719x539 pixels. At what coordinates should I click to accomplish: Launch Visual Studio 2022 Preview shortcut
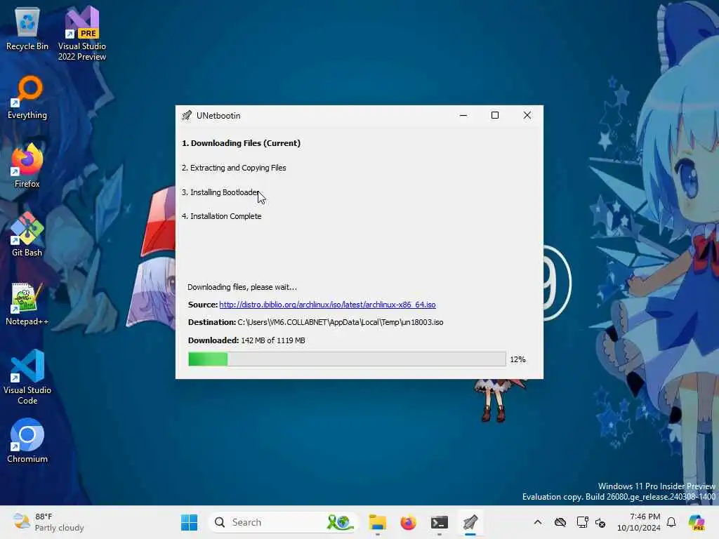82,34
